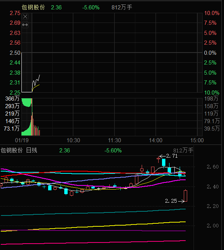Click the 812万手 volume in intraday header

[122, 8]
